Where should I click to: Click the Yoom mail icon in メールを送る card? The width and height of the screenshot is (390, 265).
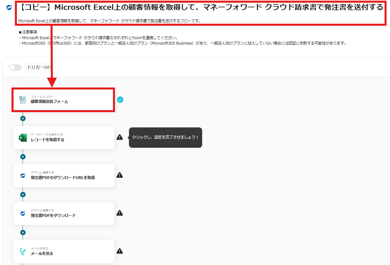pos(23,251)
